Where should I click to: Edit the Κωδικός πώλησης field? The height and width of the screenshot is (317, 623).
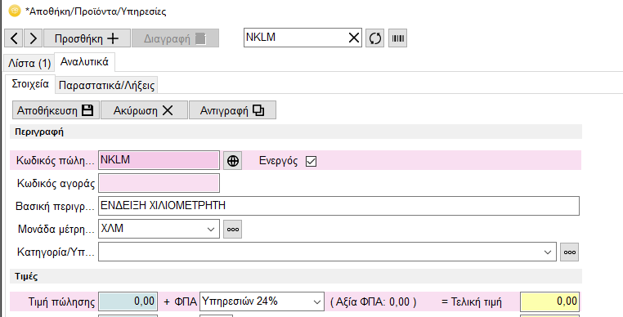[x=159, y=160]
